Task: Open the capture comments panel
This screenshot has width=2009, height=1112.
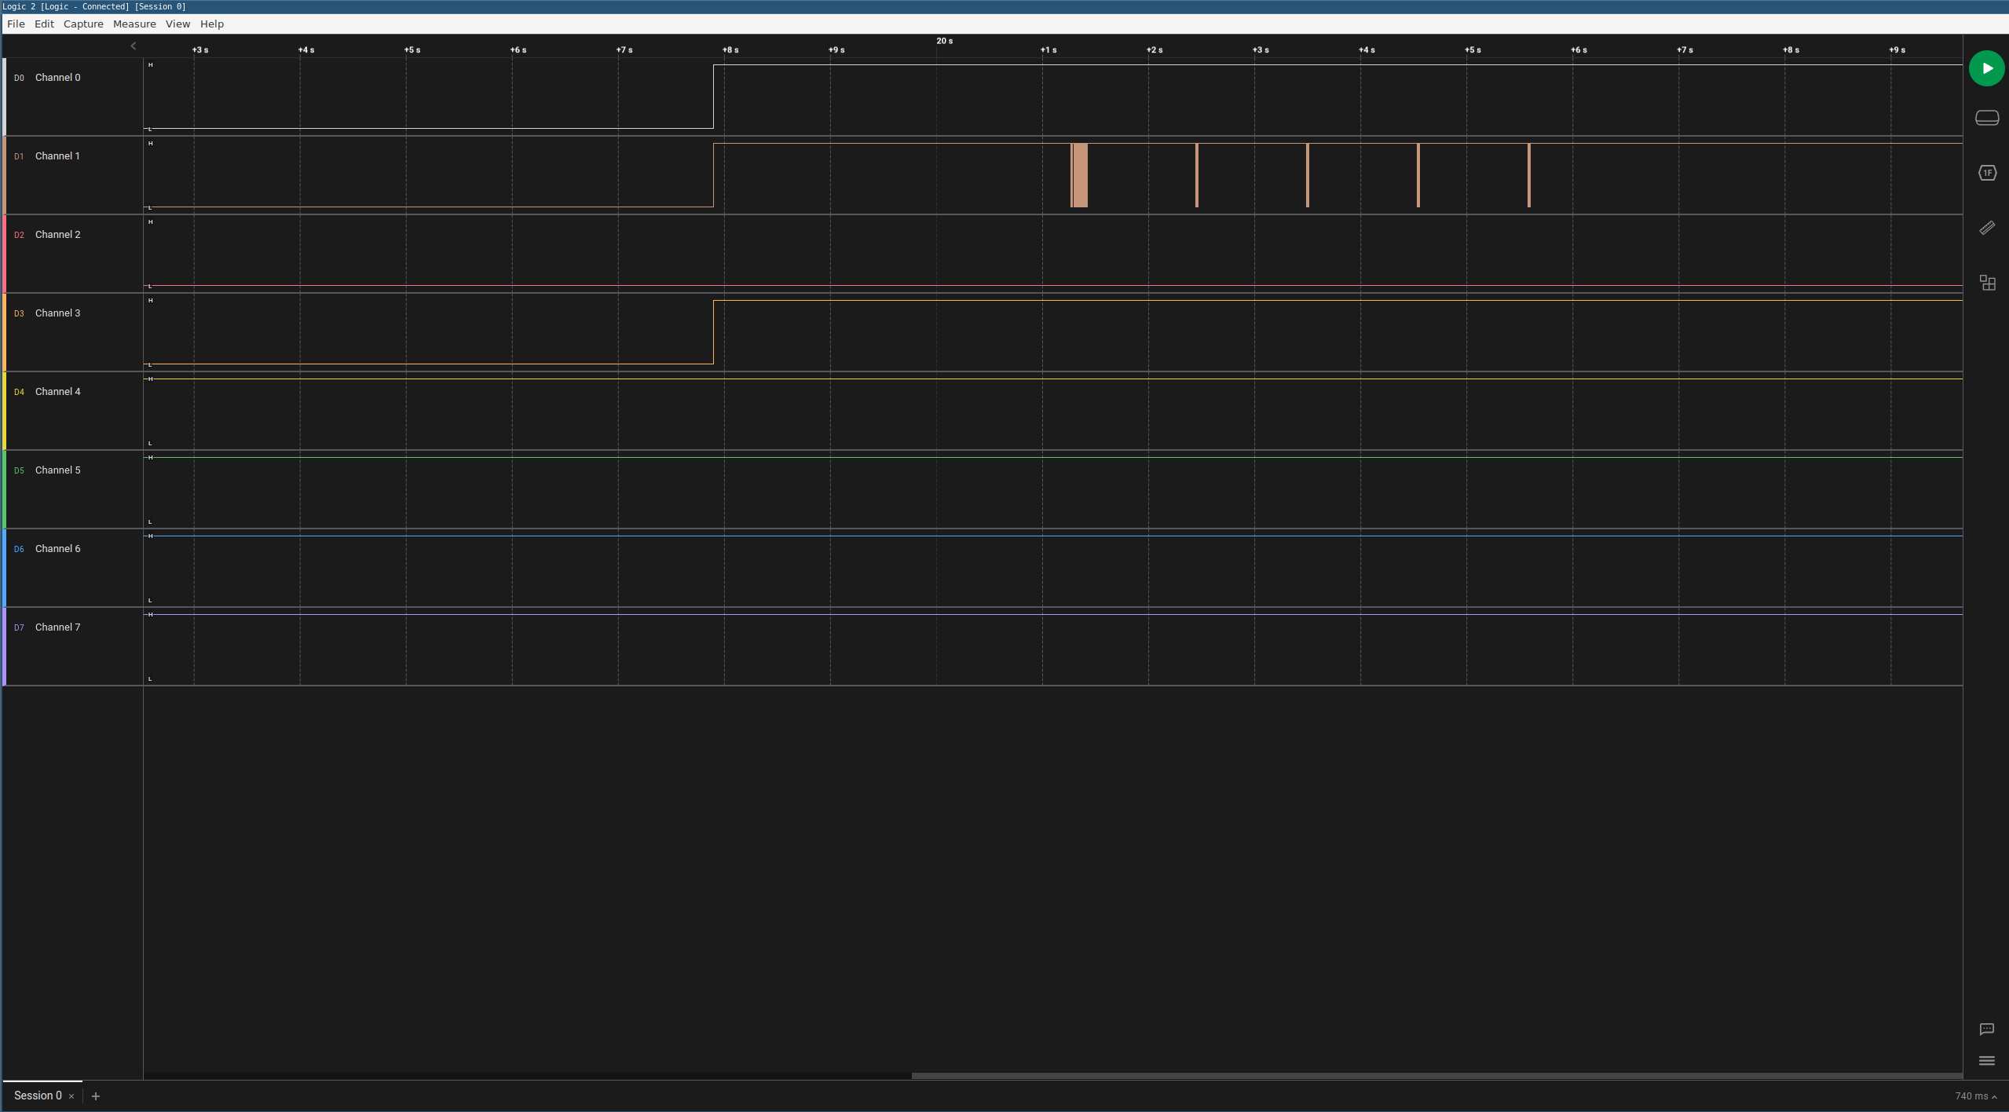Action: point(1986,1029)
